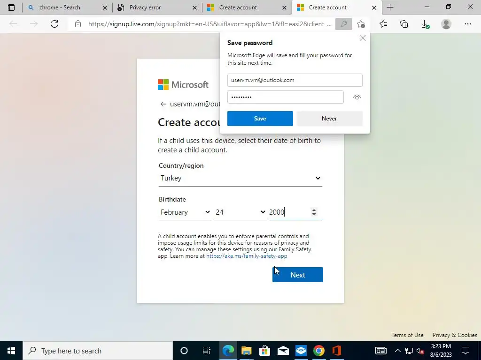Viewport: 481px width, 360px height.
Task: Close the Save password popup
Action: [362, 38]
